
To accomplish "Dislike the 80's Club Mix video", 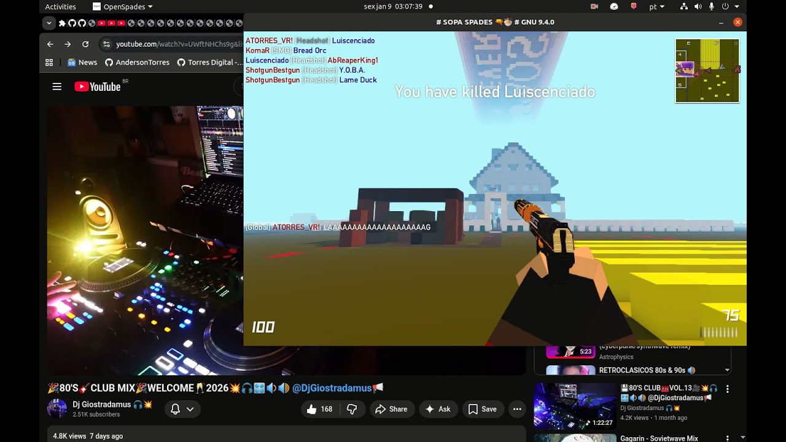I will coord(352,409).
